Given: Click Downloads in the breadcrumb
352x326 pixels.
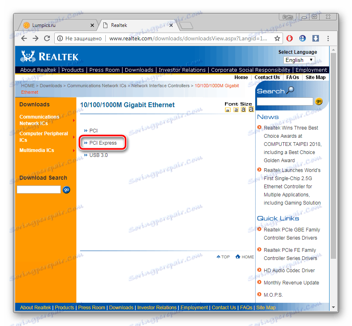Looking at the screenshot, I should point(51,86).
